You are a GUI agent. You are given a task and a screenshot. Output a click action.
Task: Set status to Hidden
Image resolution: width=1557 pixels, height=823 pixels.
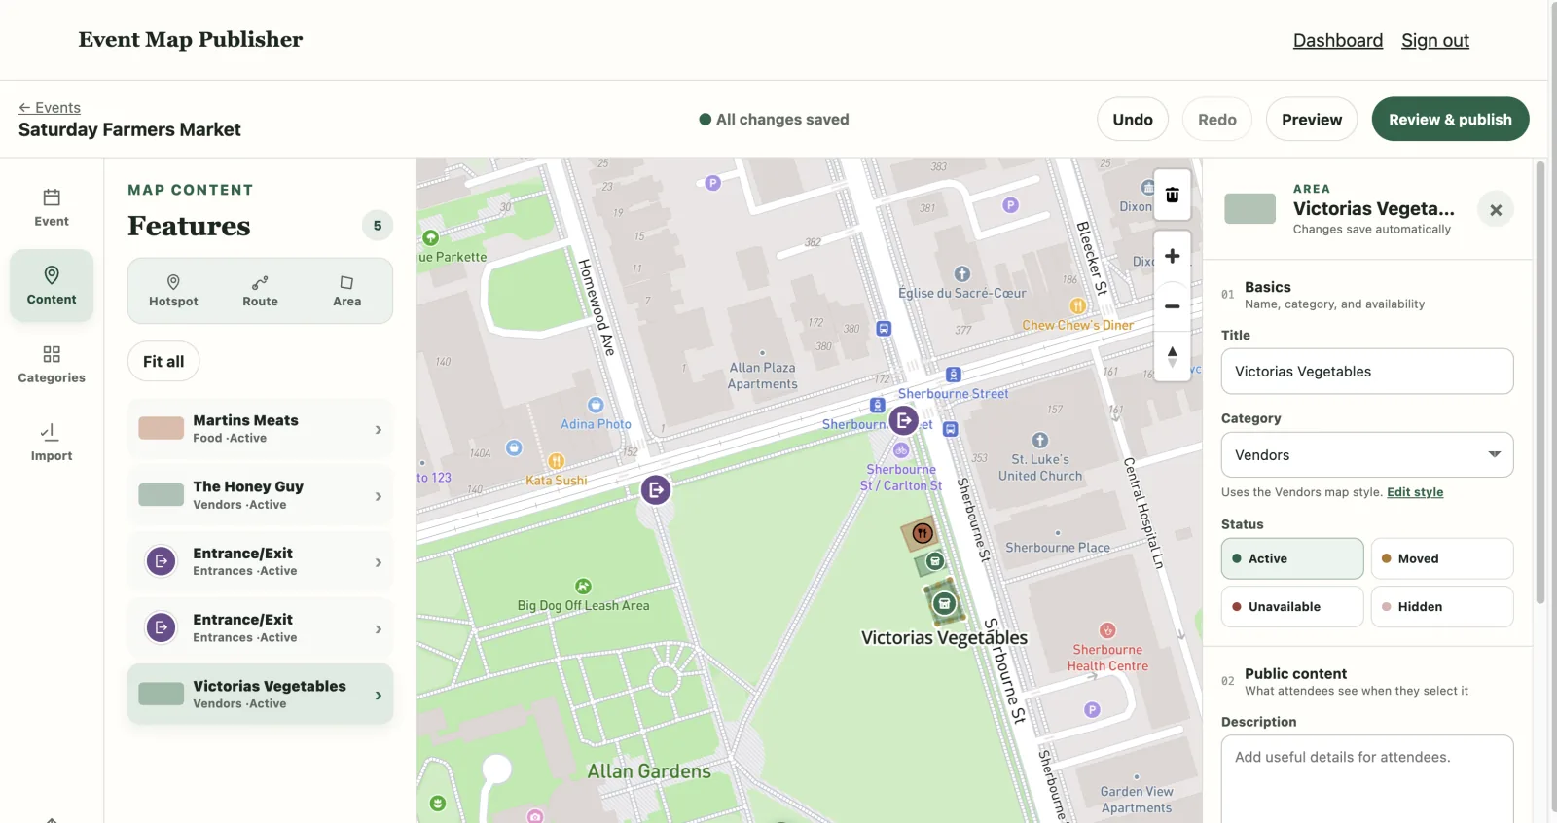point(1442,606)
